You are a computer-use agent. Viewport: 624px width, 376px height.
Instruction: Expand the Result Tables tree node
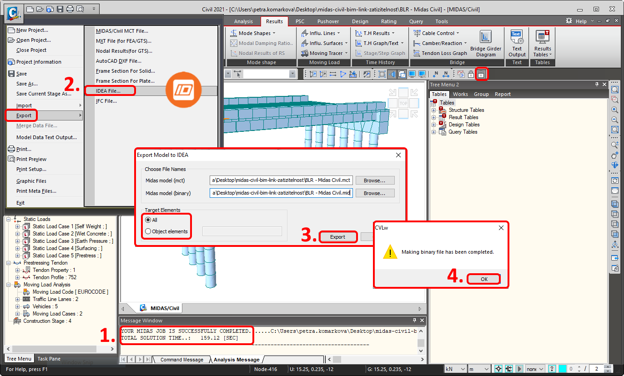pos(434,117)
